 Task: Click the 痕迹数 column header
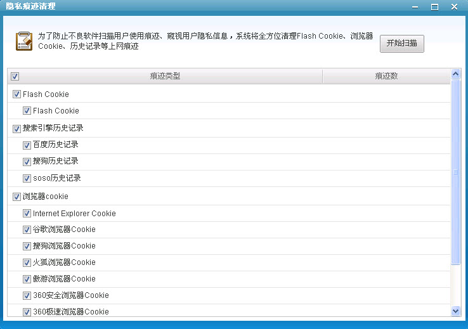click(x=386, y=76)
